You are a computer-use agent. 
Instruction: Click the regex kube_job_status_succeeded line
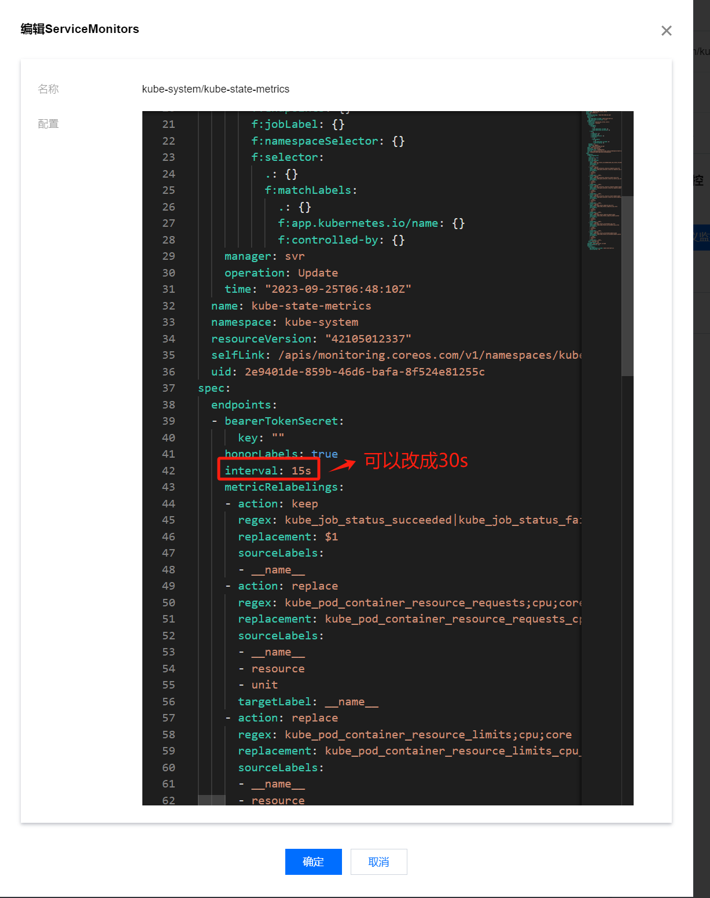coord(410,520)
